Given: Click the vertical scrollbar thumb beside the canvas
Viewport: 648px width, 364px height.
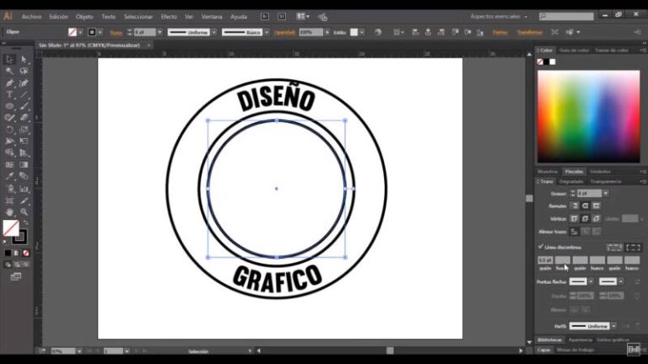Looking at the screenshot, I should pyautogui.click(x=529, y=199).
